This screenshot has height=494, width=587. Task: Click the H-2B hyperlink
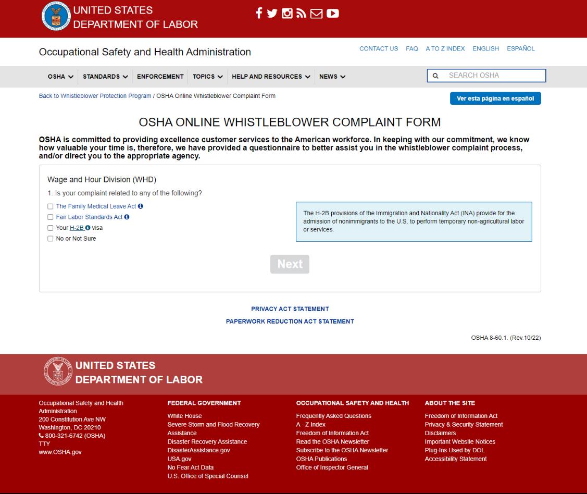click(x=77, y=228)
